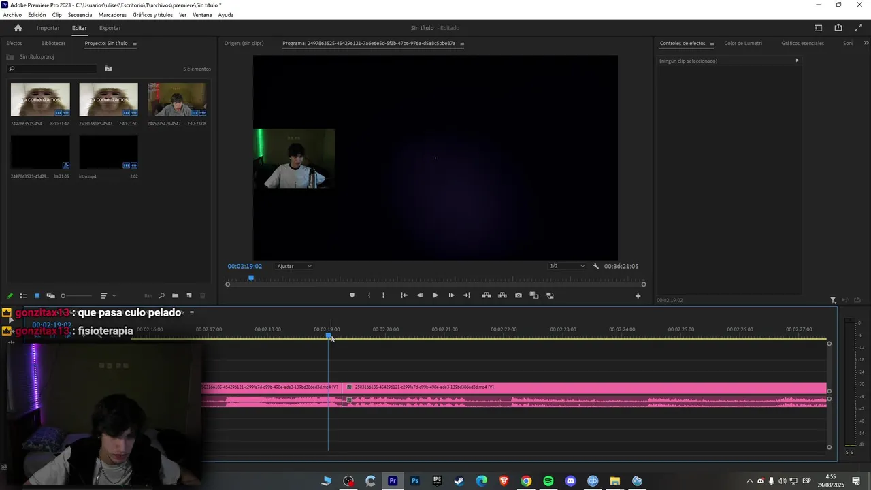Image resolution: width=871 pixels, height=490 pixels.
Task: Open Origen (sin clips) tab
Action: [244, 43]
